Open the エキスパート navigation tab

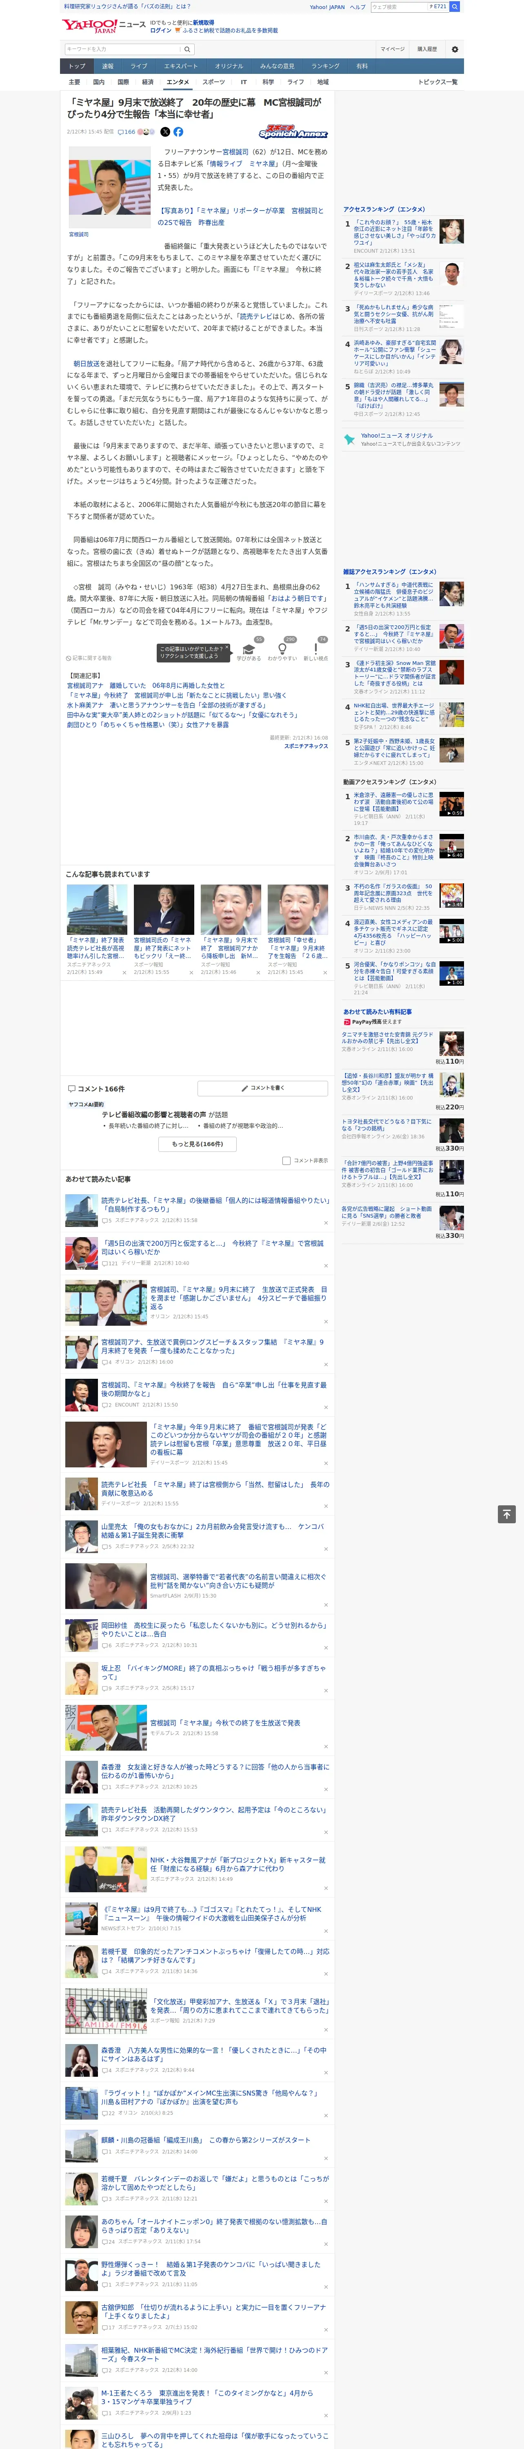pyautogui.click(x=181, y=67)
